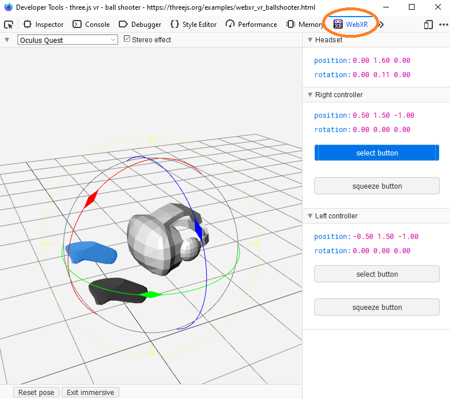Open the Memory tab
This screenshot has width=450, height=399.
coord(305,25)
